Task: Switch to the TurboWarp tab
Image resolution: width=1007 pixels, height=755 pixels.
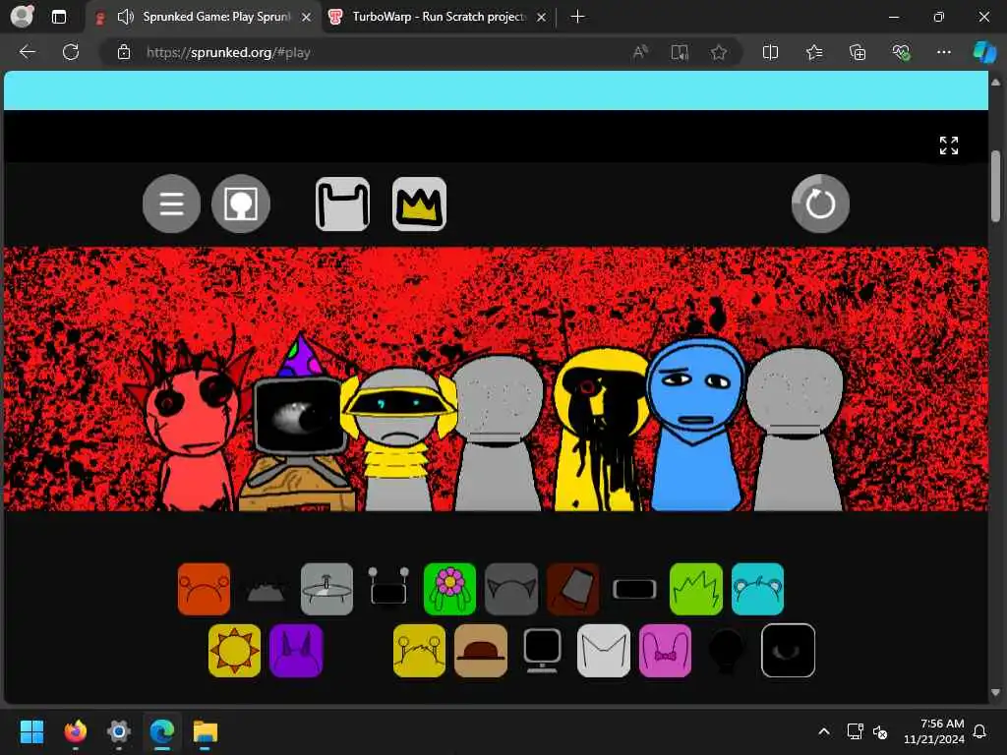Action: (439, 18)
